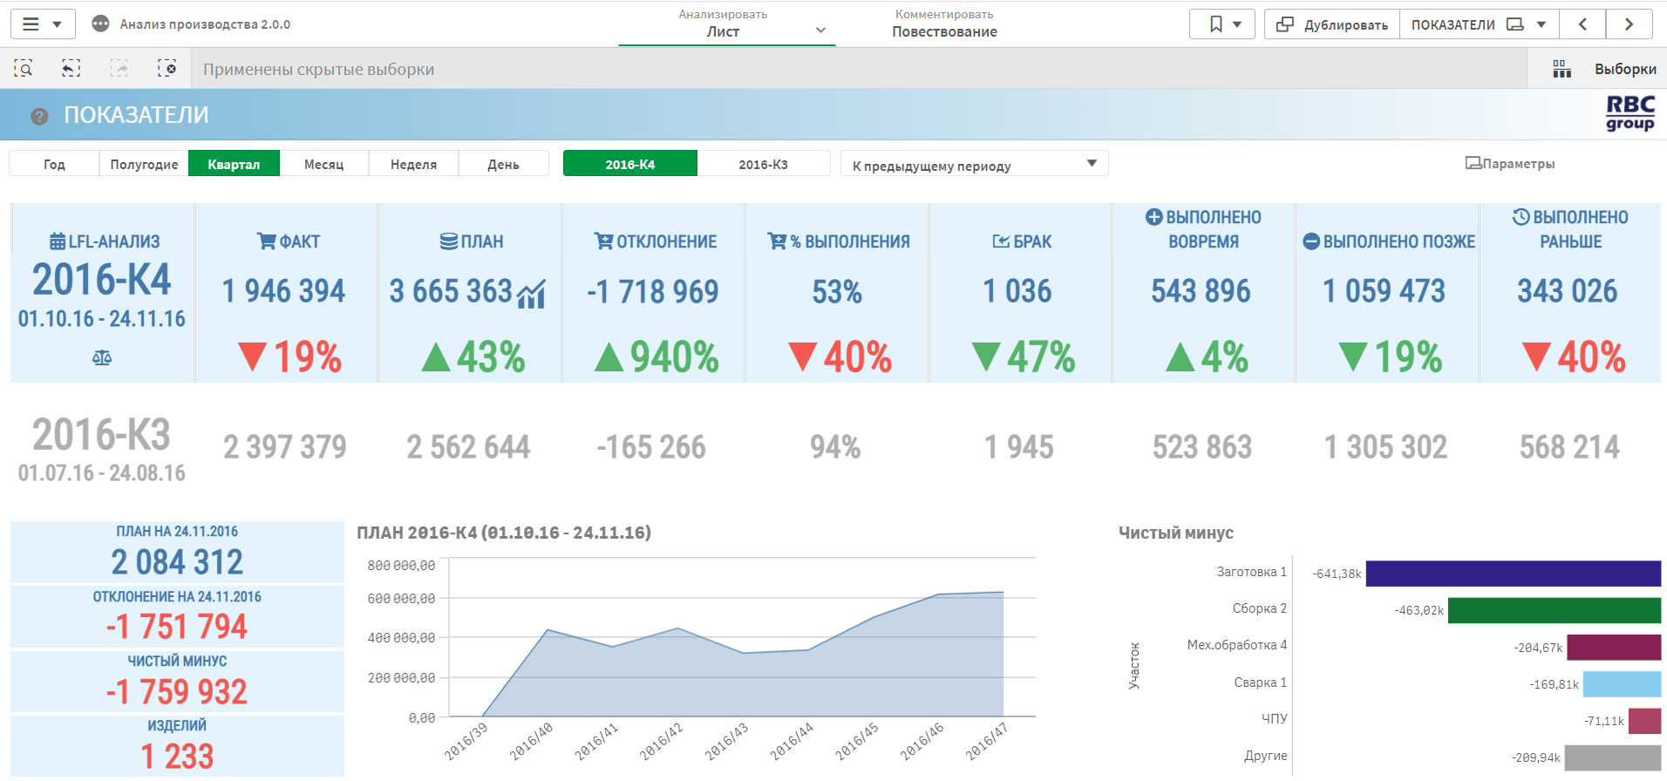Select the Неделя period option

tap(413, 164)
